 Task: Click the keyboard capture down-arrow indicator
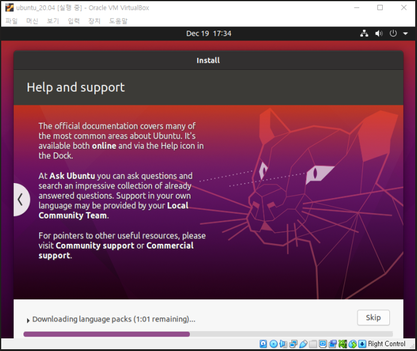click(x=362, y=344)
